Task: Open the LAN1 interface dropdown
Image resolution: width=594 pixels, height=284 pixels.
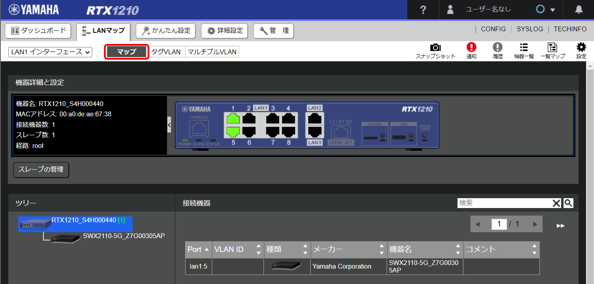Action: click(50, 52)
